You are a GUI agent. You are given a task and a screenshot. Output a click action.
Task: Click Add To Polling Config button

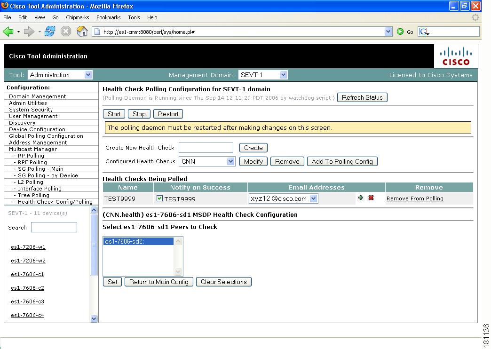pos(342,161)
